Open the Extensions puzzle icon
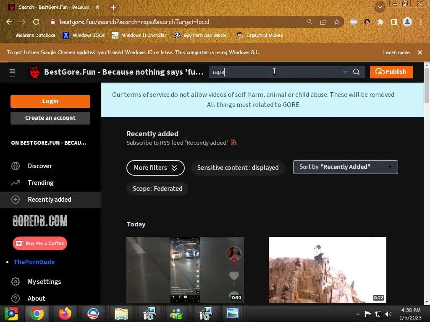Viewport: 430px width, 322px height. pos(380,22)
